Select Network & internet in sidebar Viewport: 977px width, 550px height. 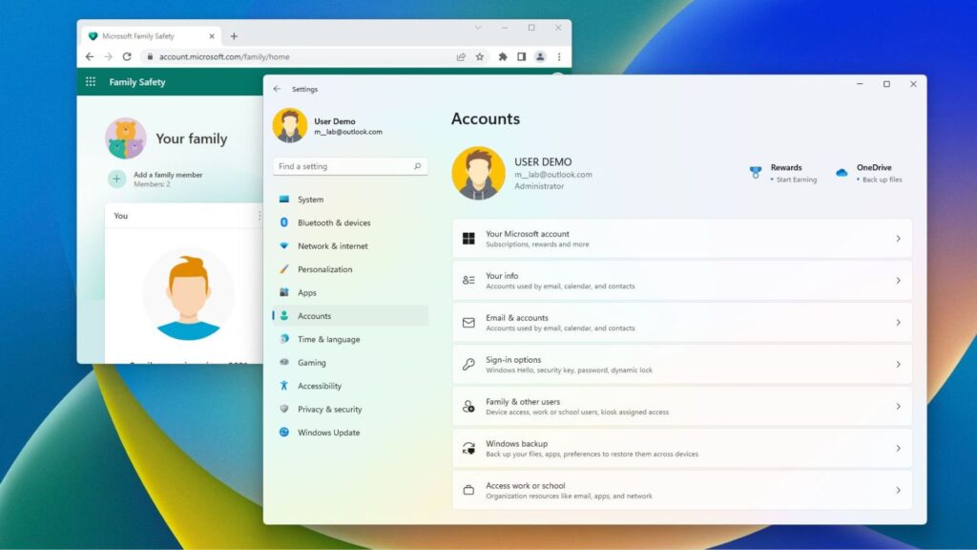(350, 245)
